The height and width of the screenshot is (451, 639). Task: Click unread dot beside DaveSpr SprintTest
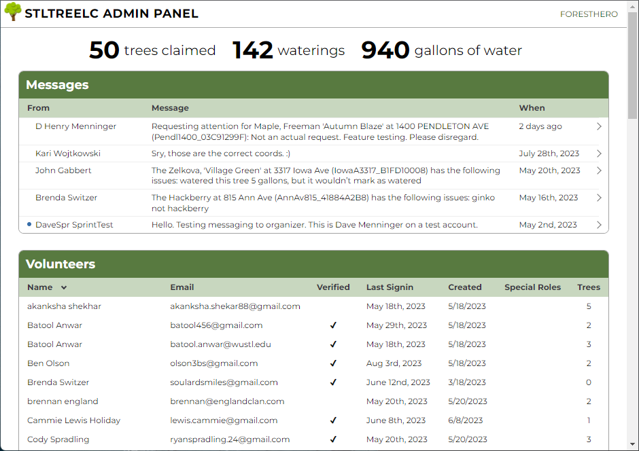29,224
